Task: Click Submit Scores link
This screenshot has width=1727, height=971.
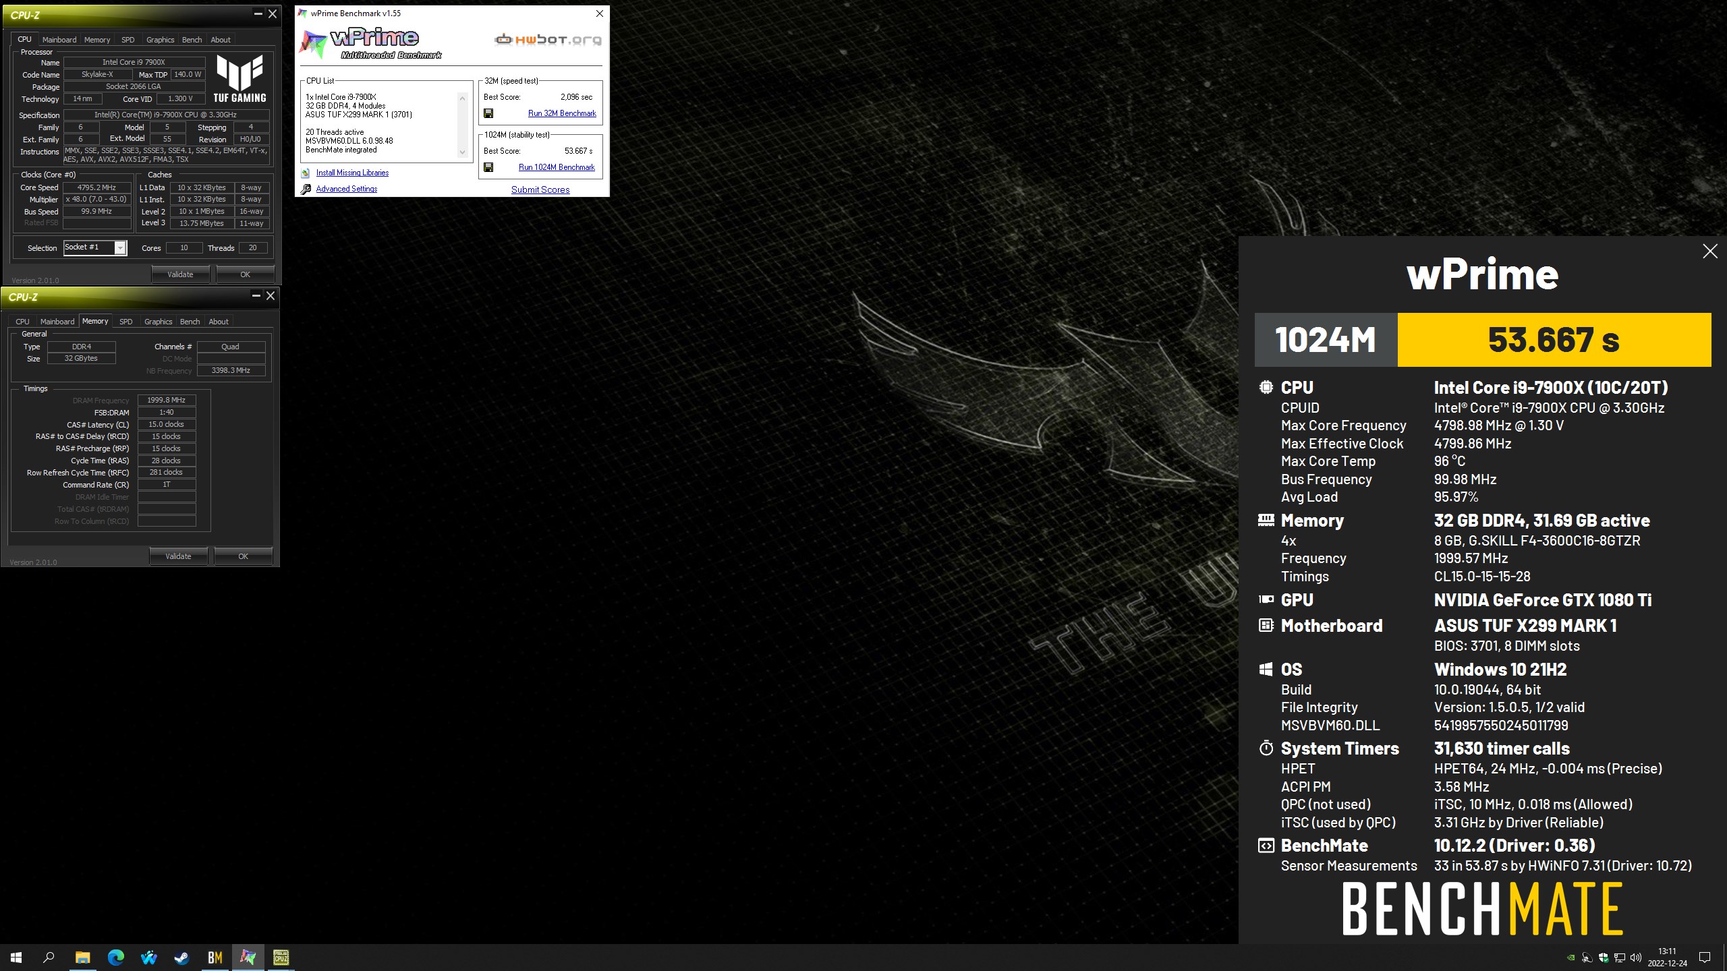Action: coord(540,189)
